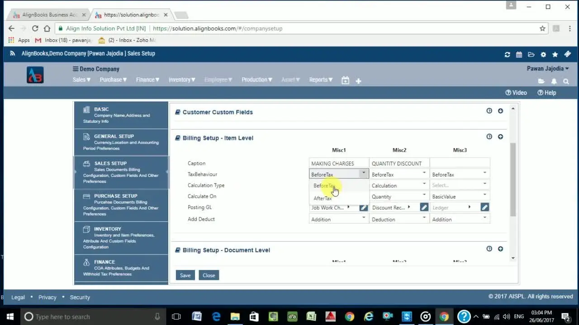This screenshot has width=579, height=325.
Task: Open the Production menu
Action: pos(256,79)
